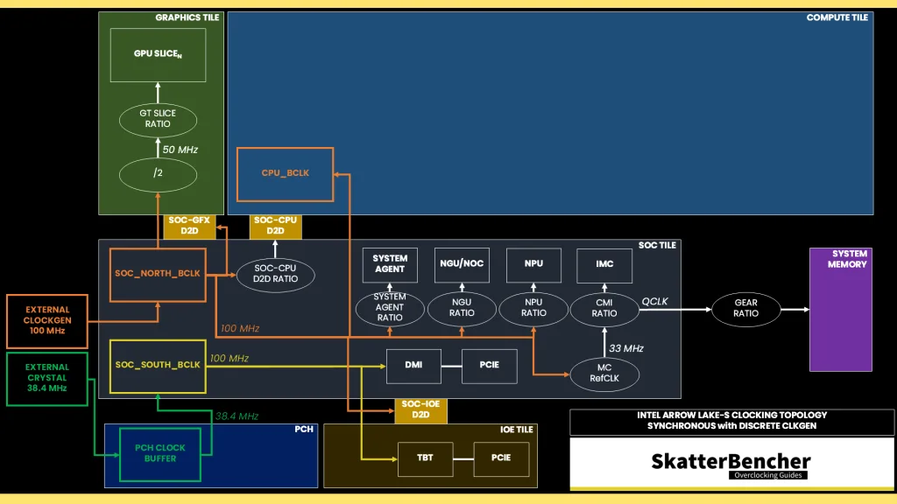Image resolution: width=897 pixels, height=504 pixels.
Task: Click the SOC-GFX D2D block
Action: coord(189,226)
